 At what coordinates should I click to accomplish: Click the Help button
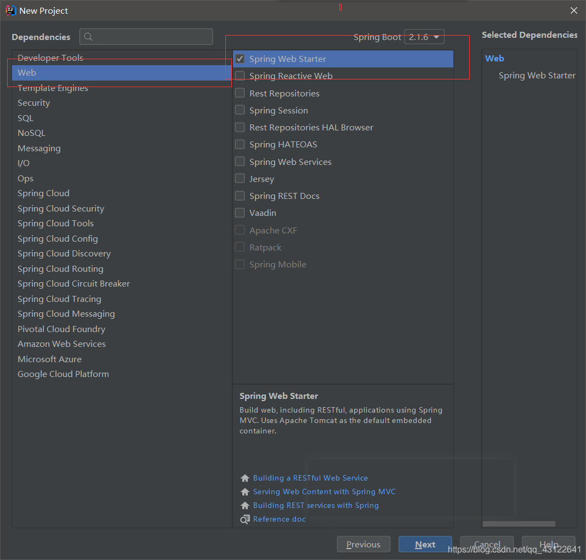[549, 544]
